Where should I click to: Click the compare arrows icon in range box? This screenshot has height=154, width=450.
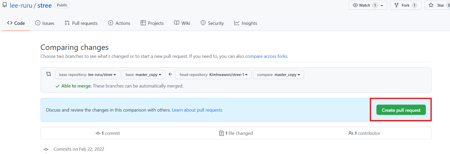[x=49, y=74]
